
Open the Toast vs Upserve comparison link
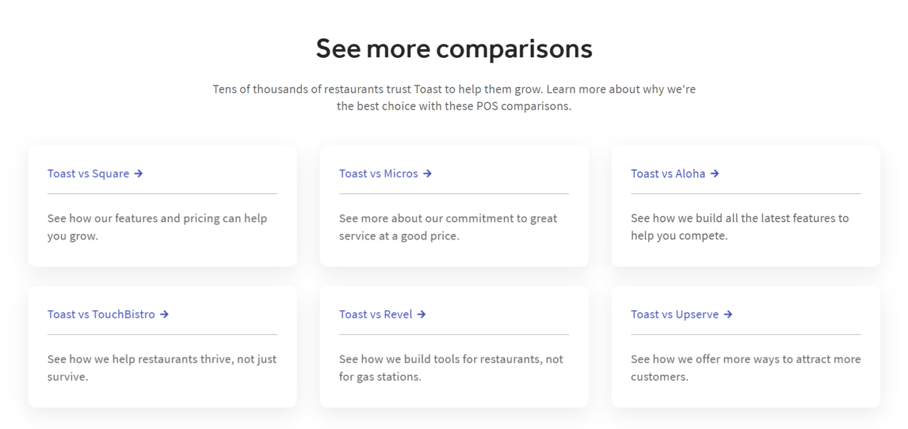[676, 314]
